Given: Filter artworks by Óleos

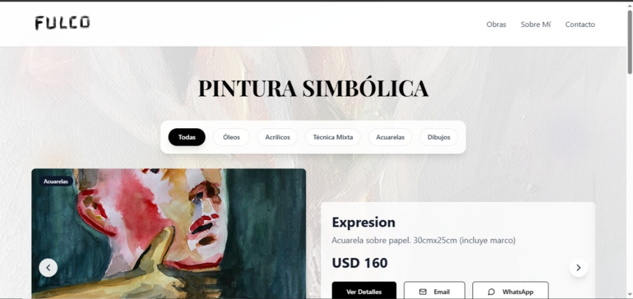Looking at the screenshot, I should click(231, 137).
